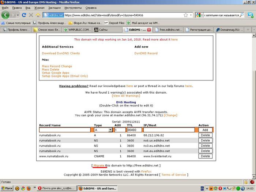Switch to Opera Почта taskbar window
The height and width of the screenshot is (192, 256).
coord(56,188)
